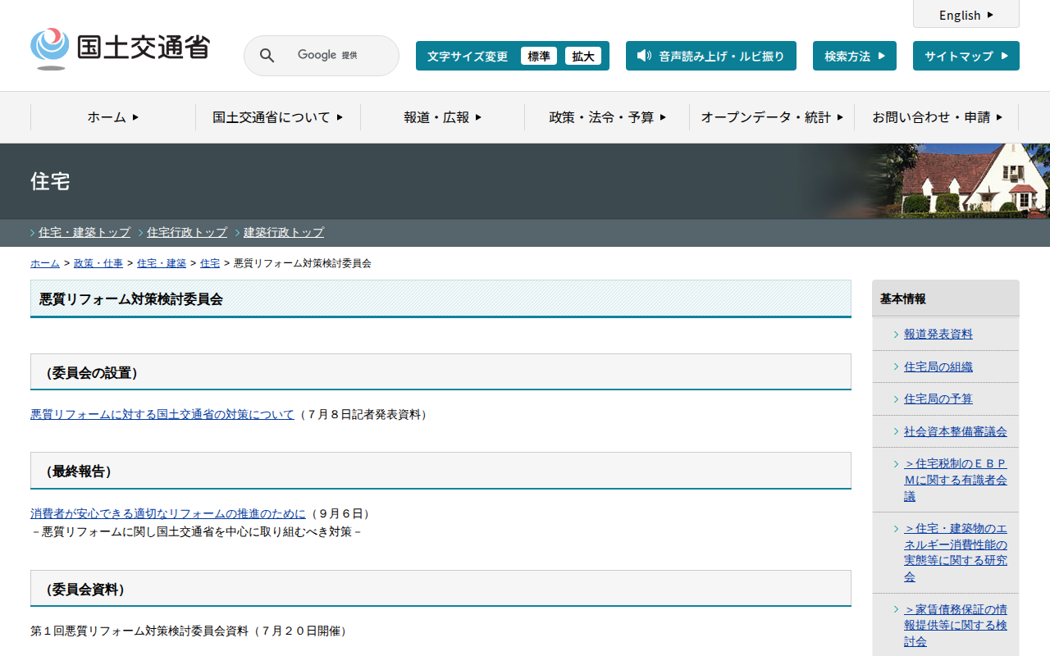Open 消費者が安心できる適切なリフォーム report link

tap(168, 513)
